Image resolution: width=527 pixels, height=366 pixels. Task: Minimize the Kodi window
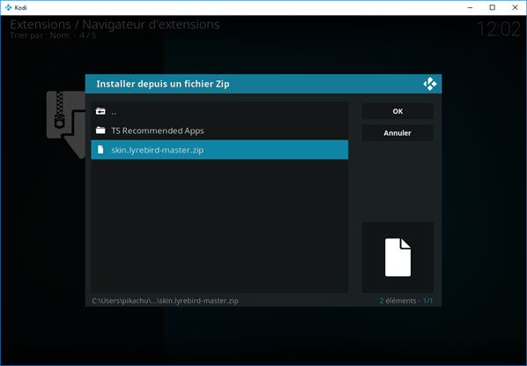470,7
